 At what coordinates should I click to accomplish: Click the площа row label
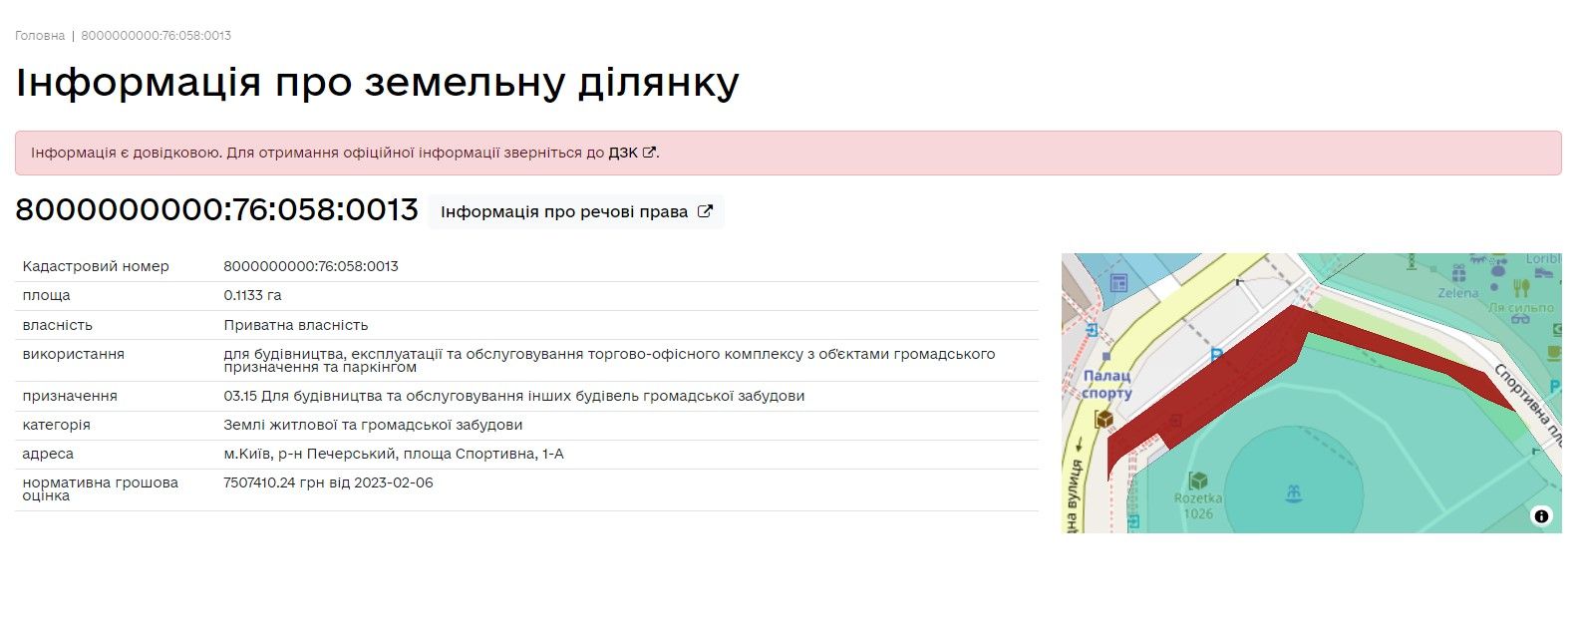click(46, 295)
